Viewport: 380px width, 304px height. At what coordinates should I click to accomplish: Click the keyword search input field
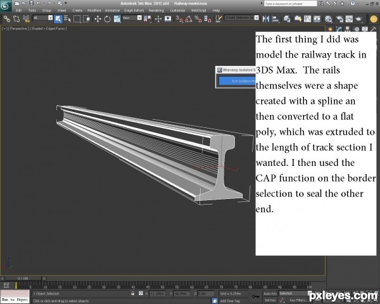click(290, 4)
